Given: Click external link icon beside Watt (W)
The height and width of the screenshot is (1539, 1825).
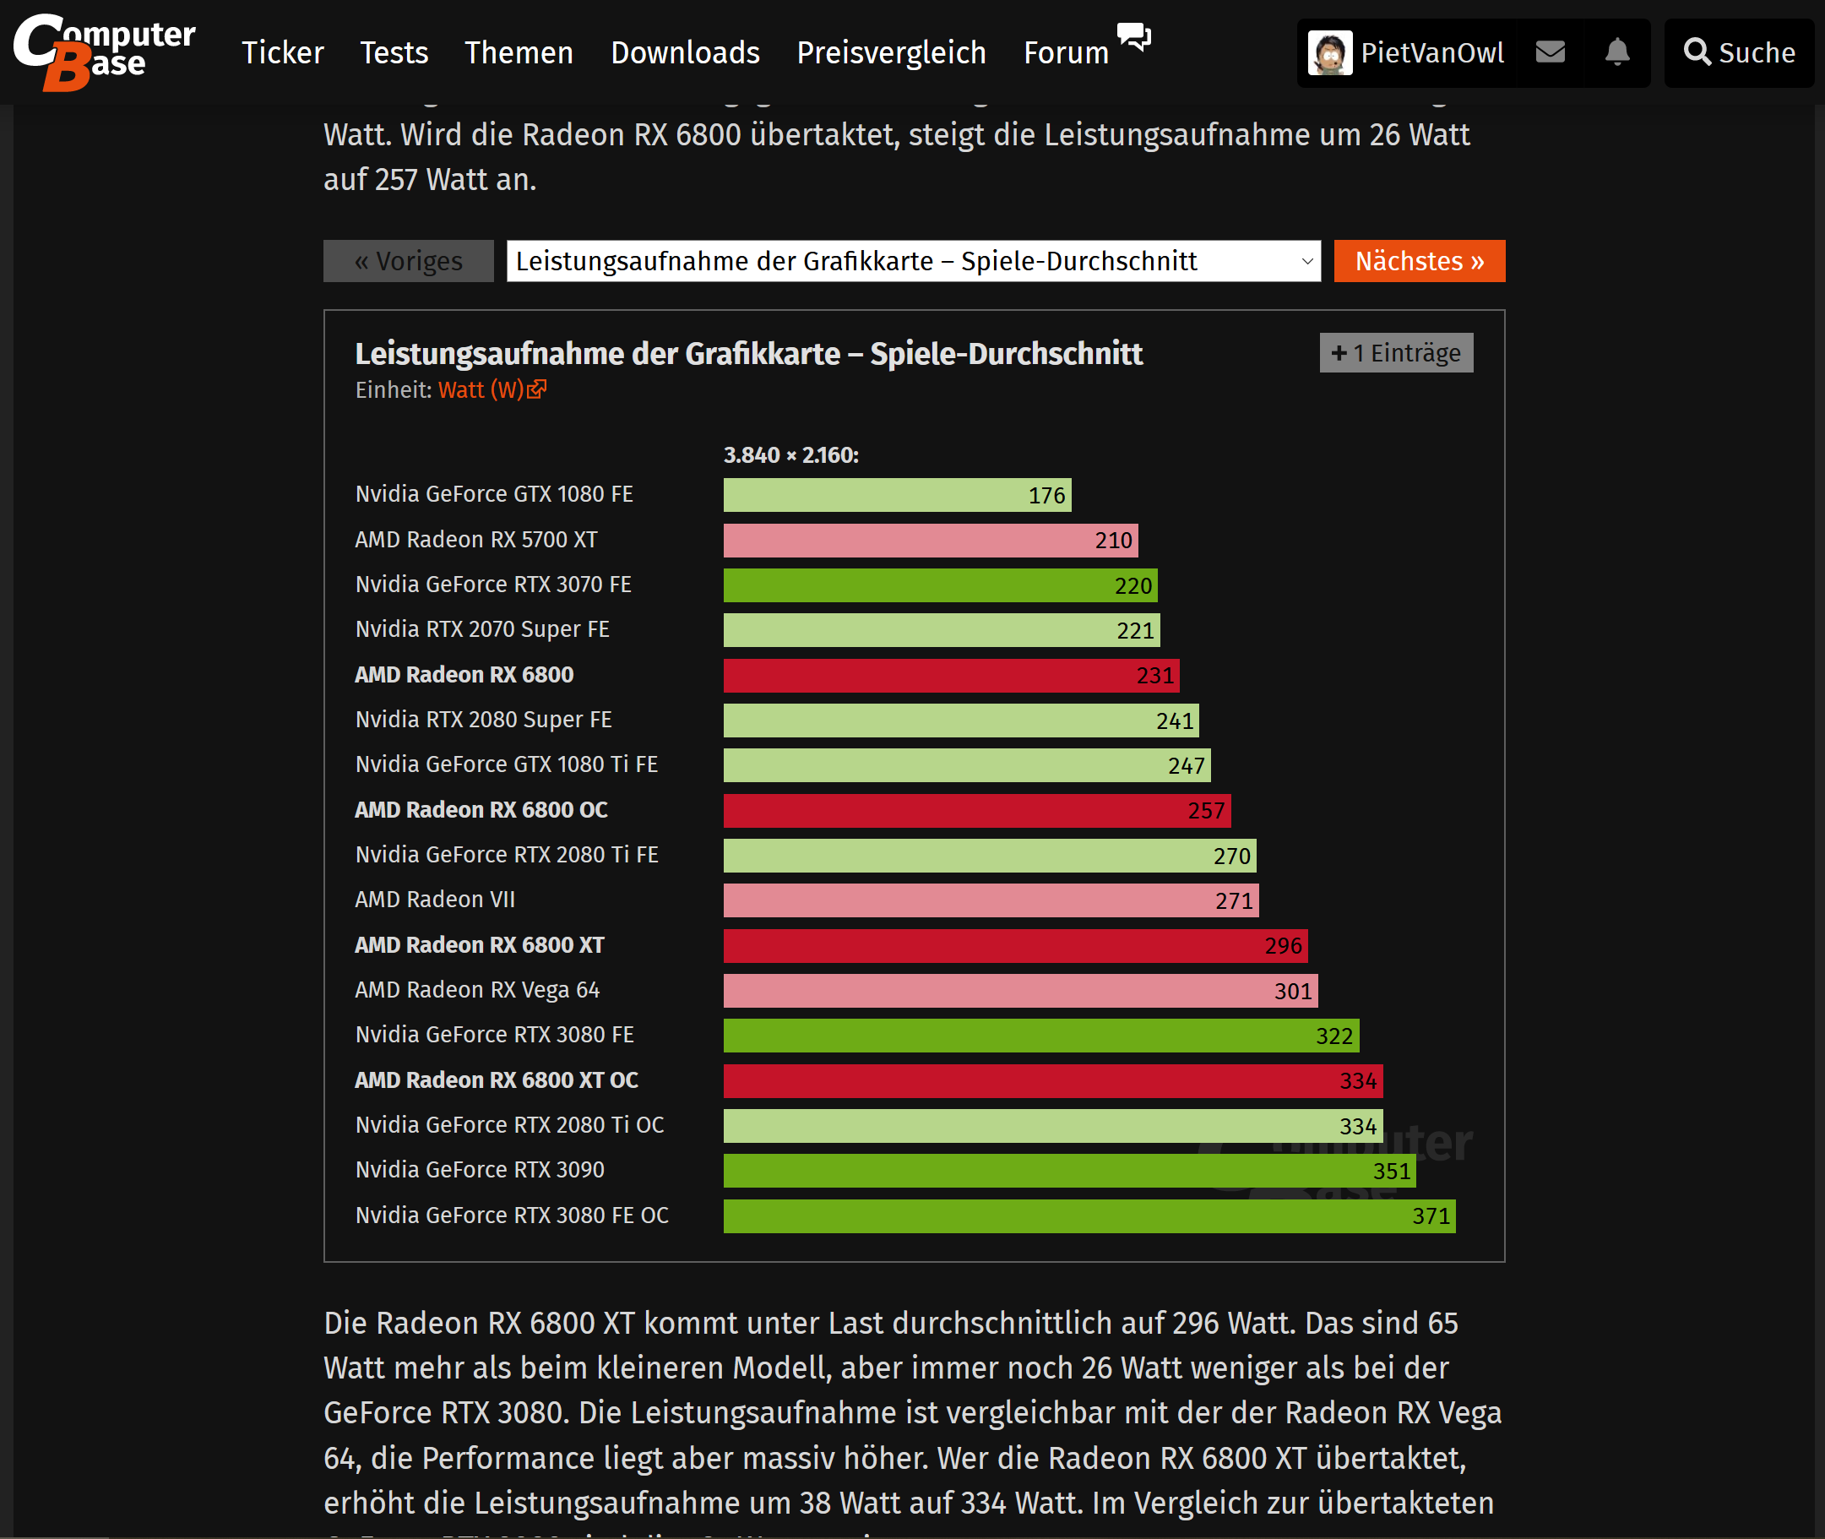Looking at the screenshot, I should [x=536, y=389].
